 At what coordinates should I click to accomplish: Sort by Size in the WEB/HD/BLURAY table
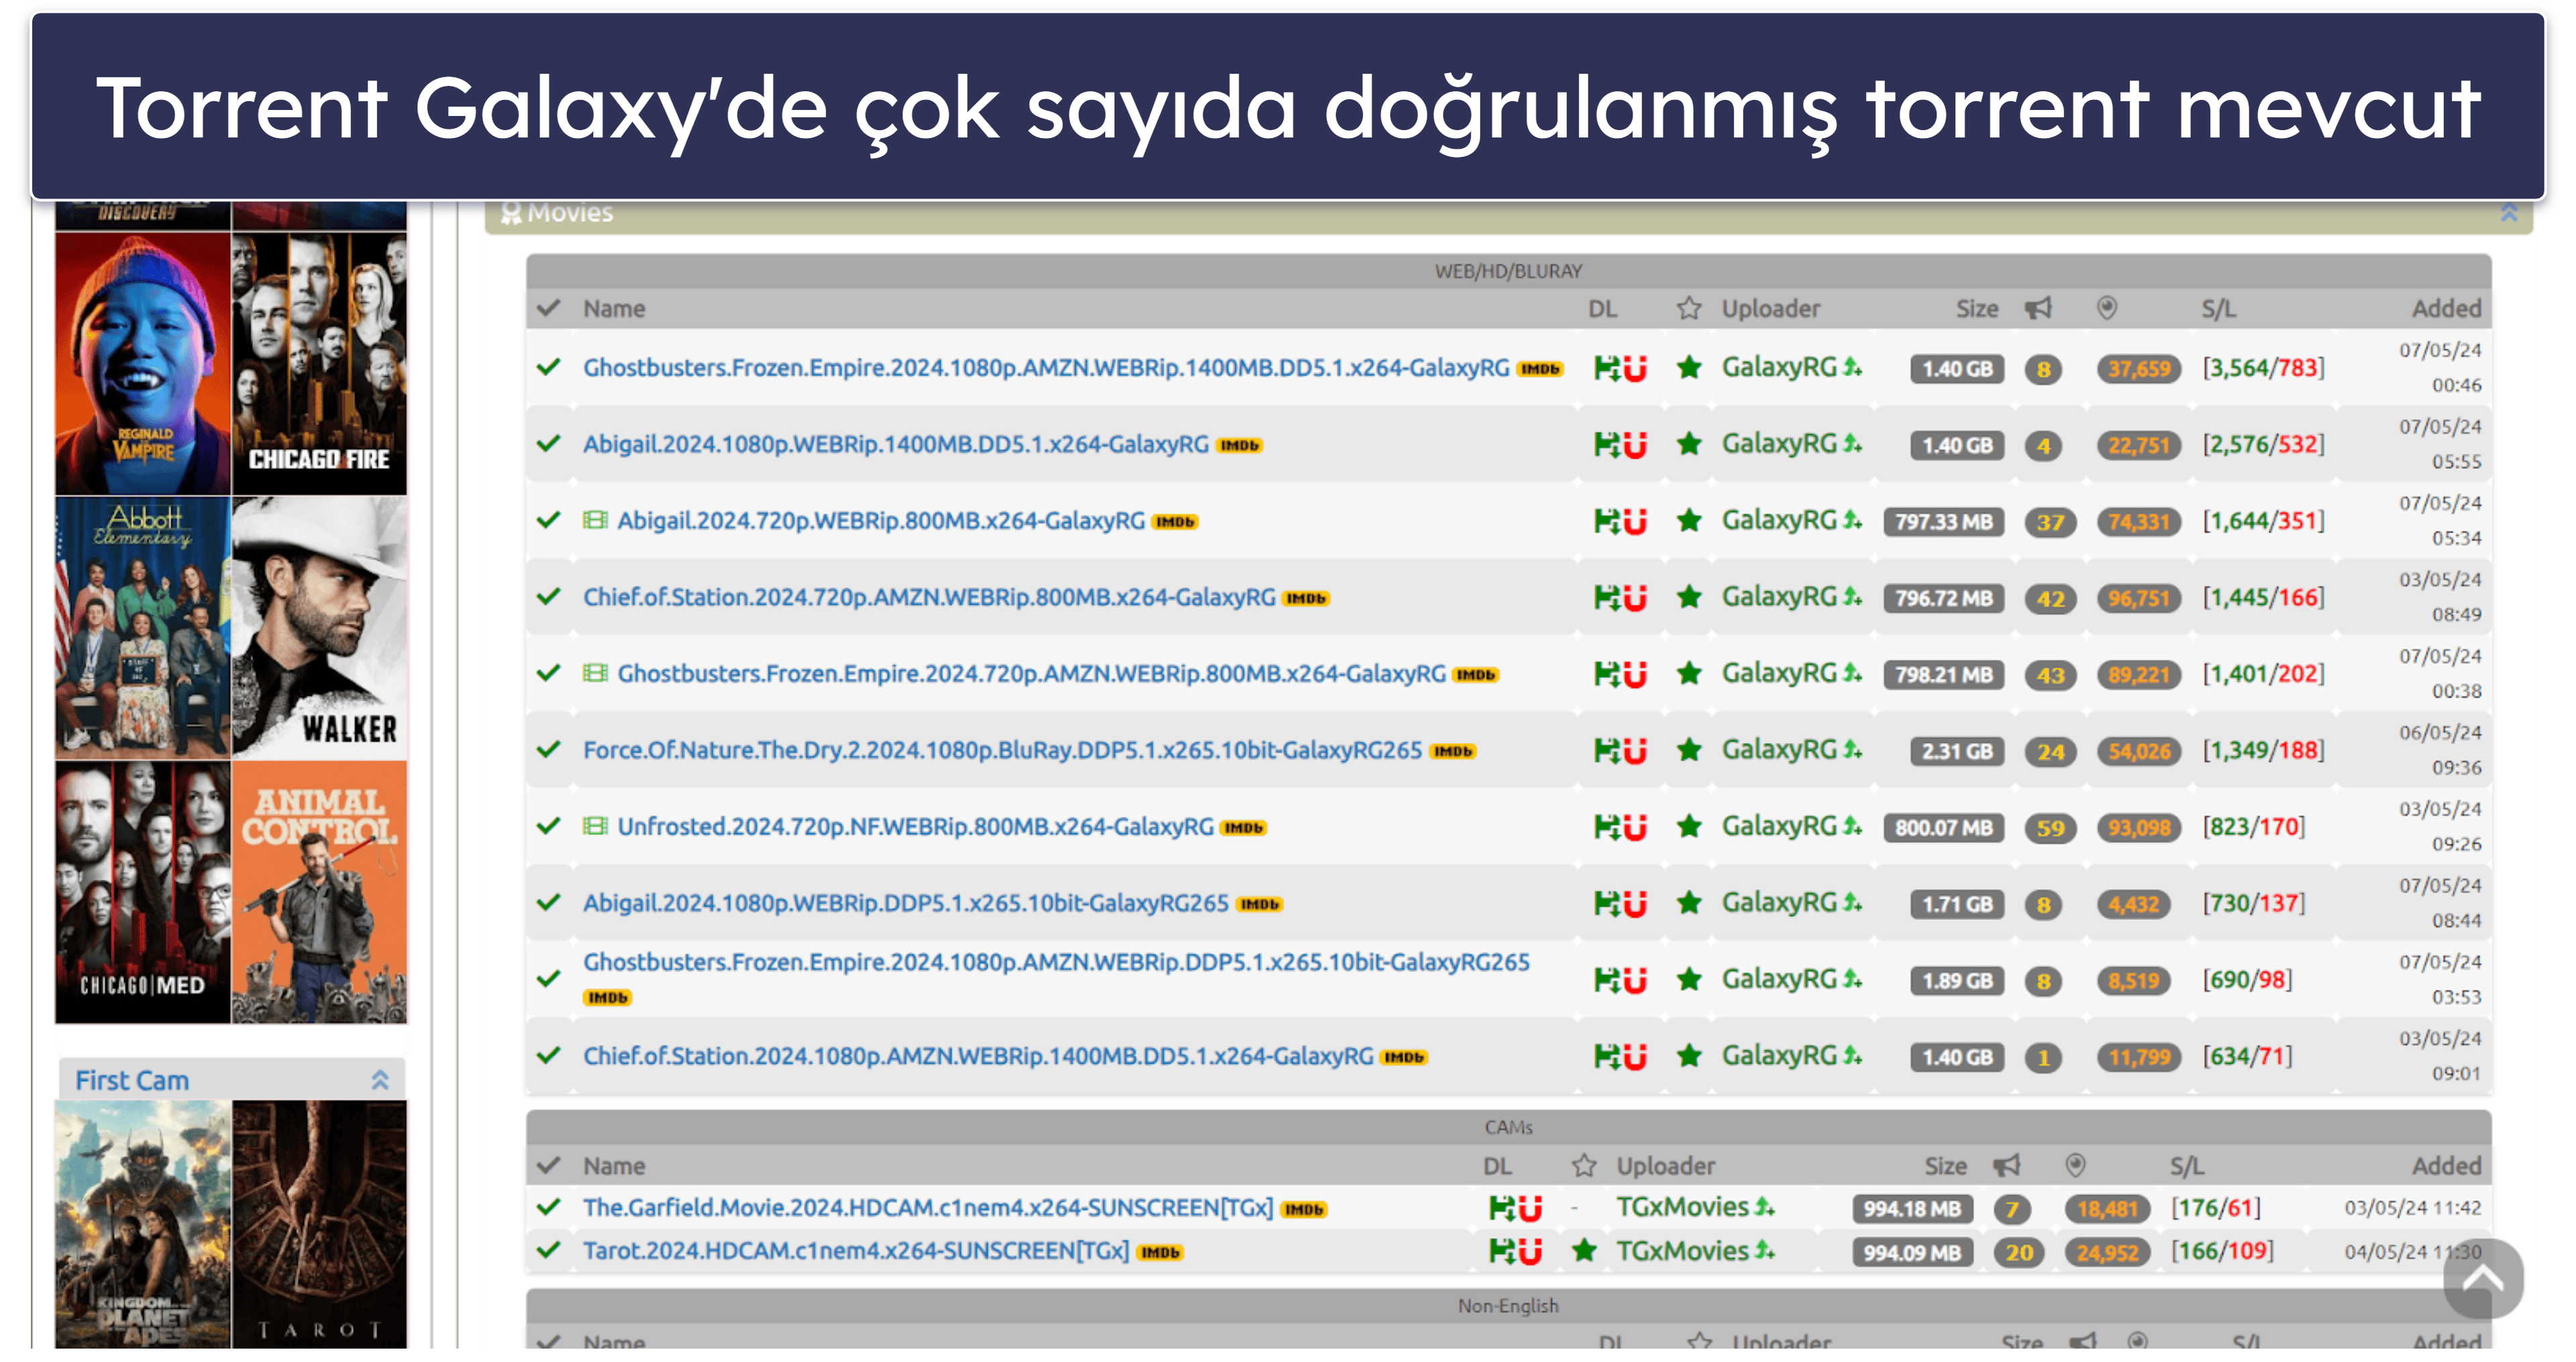(x=1977, y=308)
